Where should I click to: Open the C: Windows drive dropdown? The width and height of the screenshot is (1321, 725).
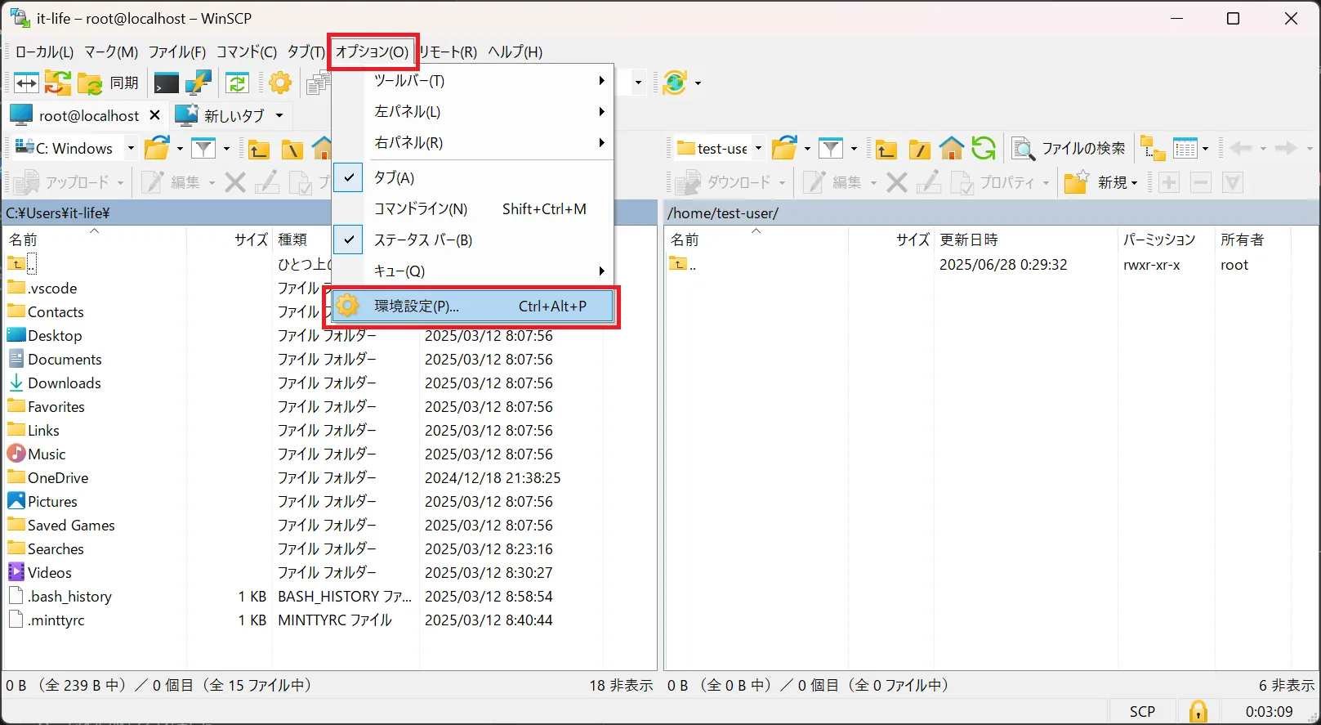tap(130, 149)
